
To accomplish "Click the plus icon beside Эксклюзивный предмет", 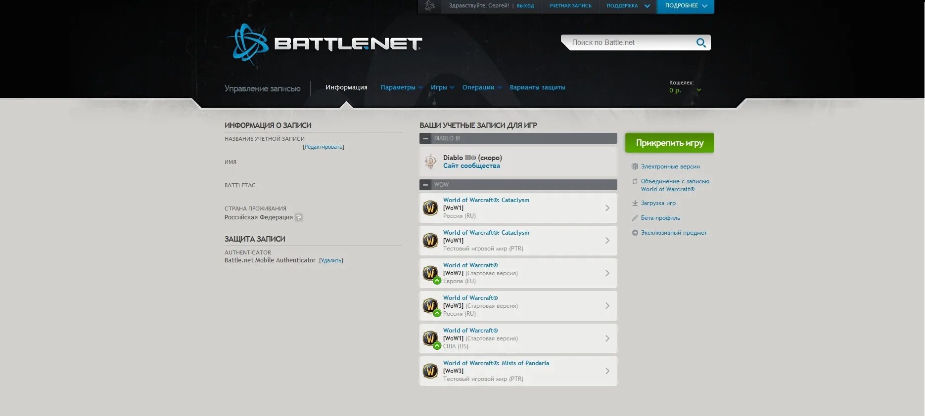I will click(x=635, y=233).
